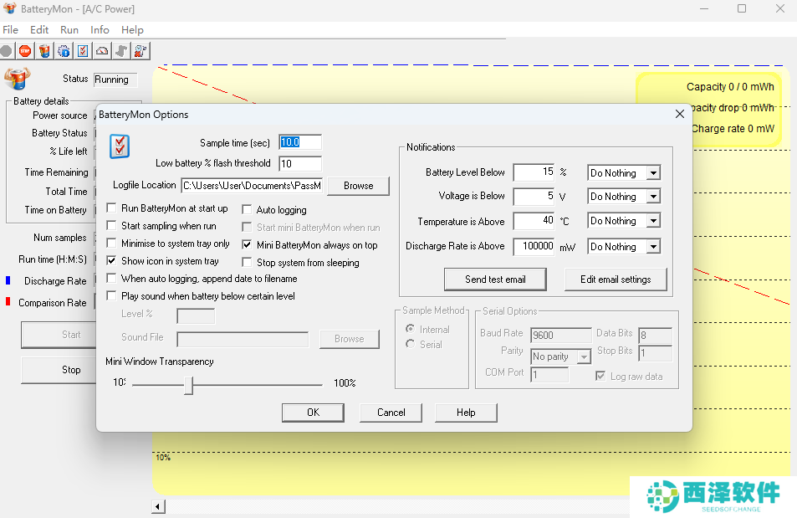Click the Logfile Location path field

252,186
